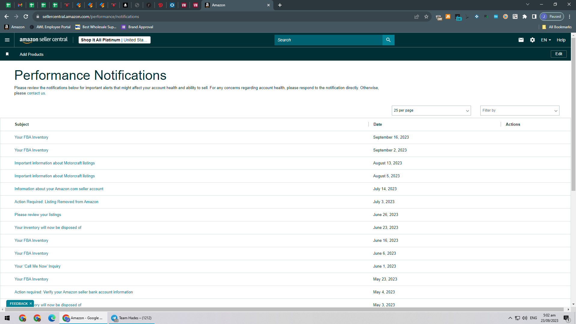Open the tab search chevron
This screenshot has height=324, width=576.
[528, 4]
